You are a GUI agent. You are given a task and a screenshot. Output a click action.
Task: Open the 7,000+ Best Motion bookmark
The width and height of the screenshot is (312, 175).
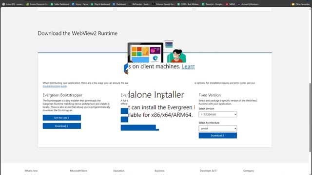coord(188,4)
